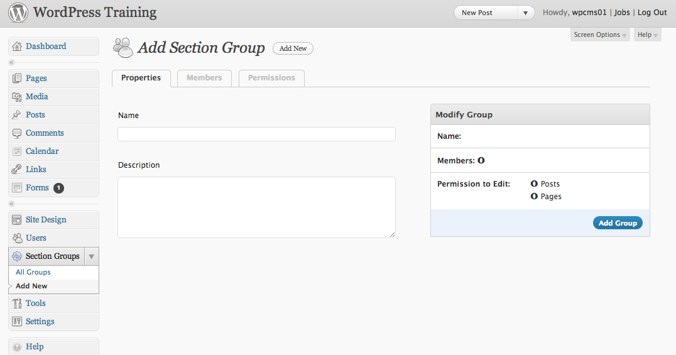This screenshot has height=355, width=676.
Task: Collapse the first sidebar menu separator arrow
Action: 12,63
